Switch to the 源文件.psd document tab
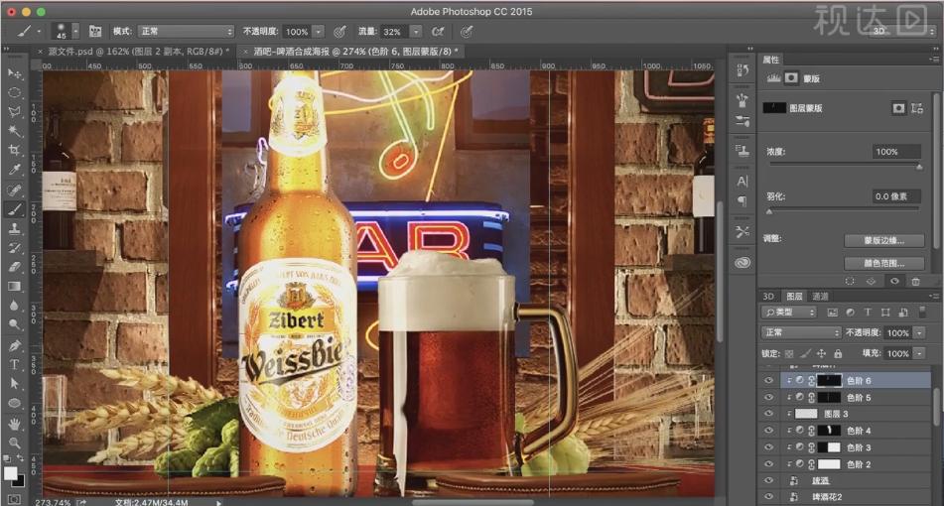Screen dimensions: 944x506 coord(134,52)
